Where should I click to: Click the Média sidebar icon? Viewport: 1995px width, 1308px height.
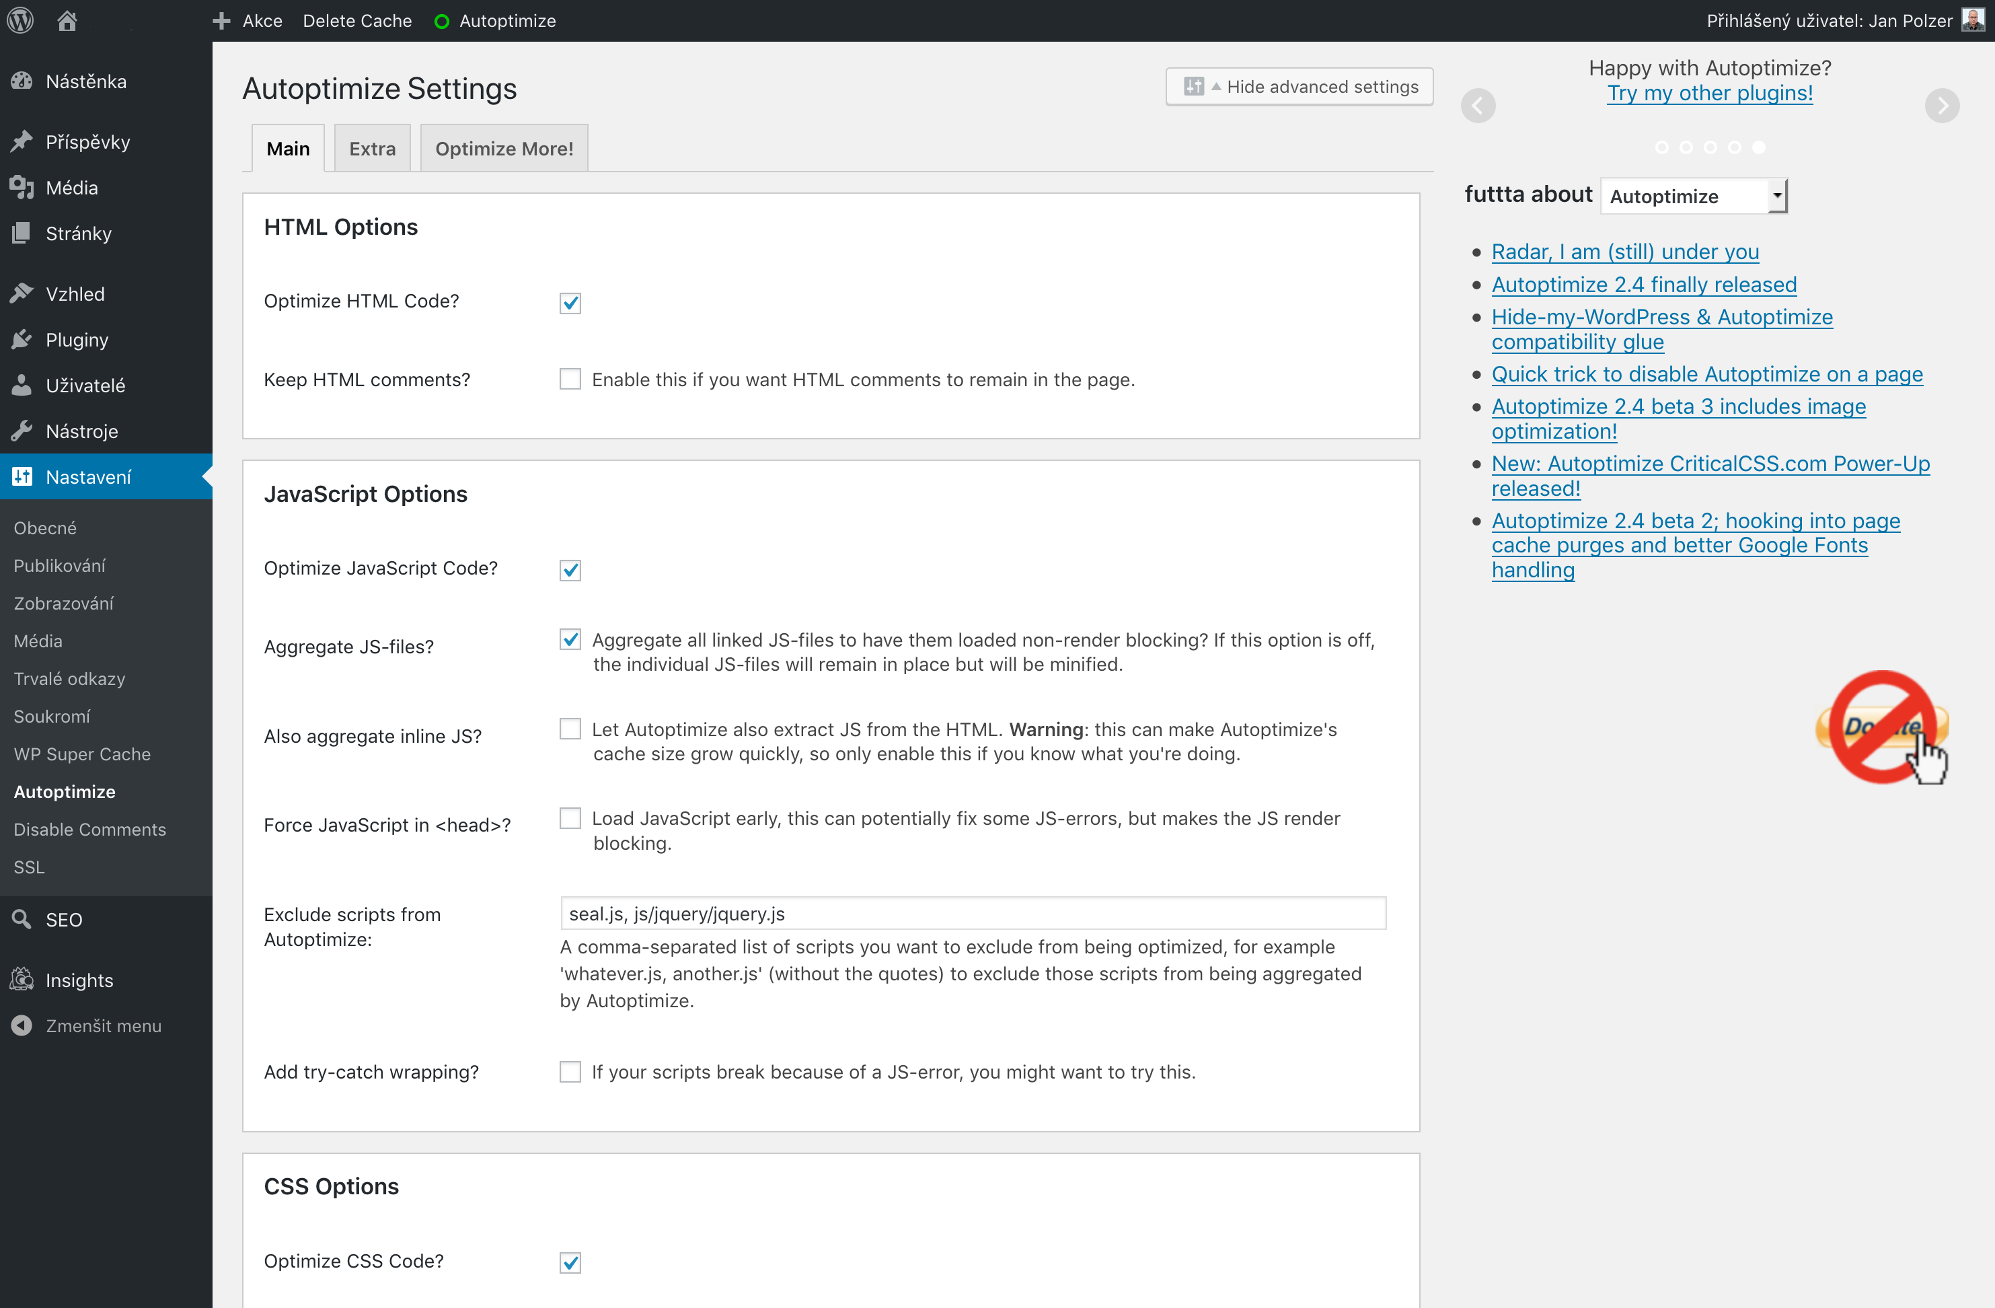point(22,187)
